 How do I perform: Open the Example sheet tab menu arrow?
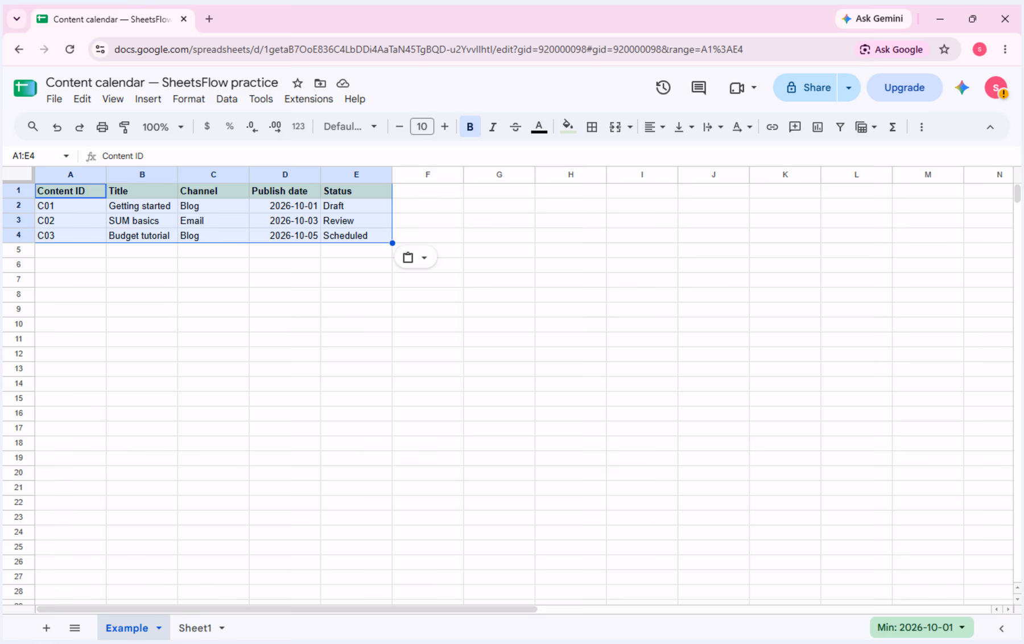(159, 628)
